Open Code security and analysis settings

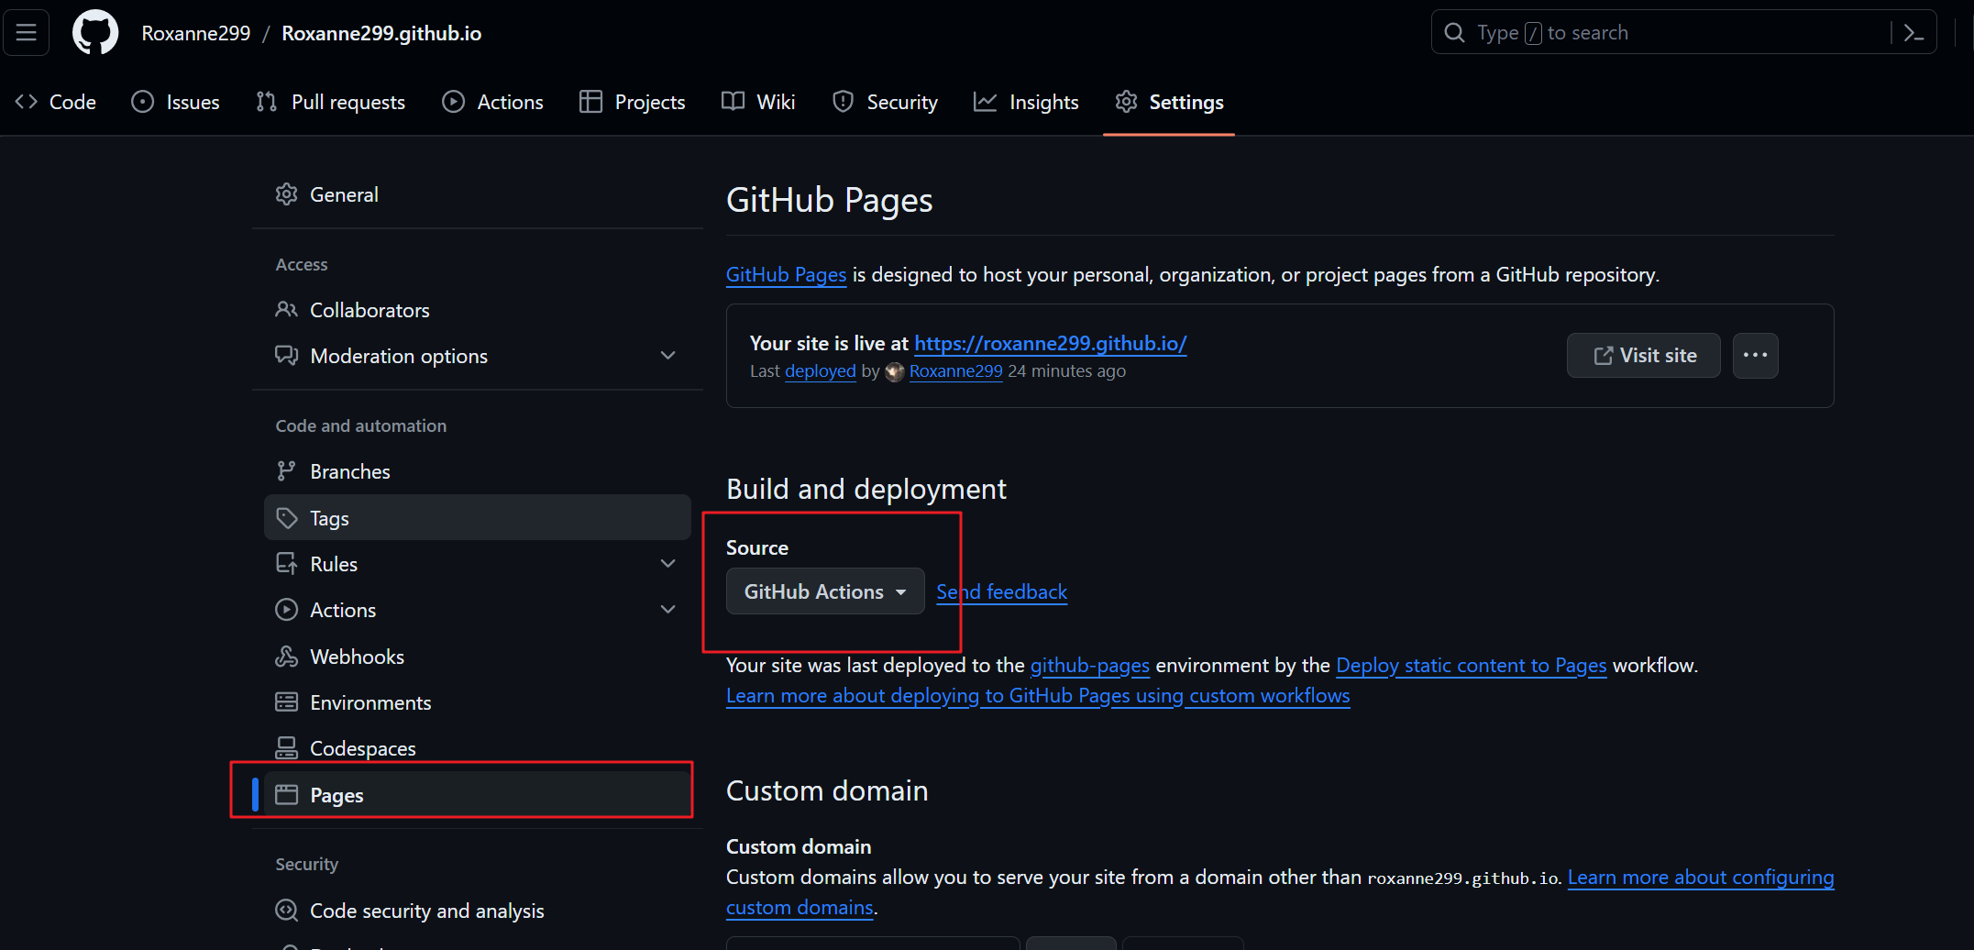pyautogui.click(x=478, y=911)
